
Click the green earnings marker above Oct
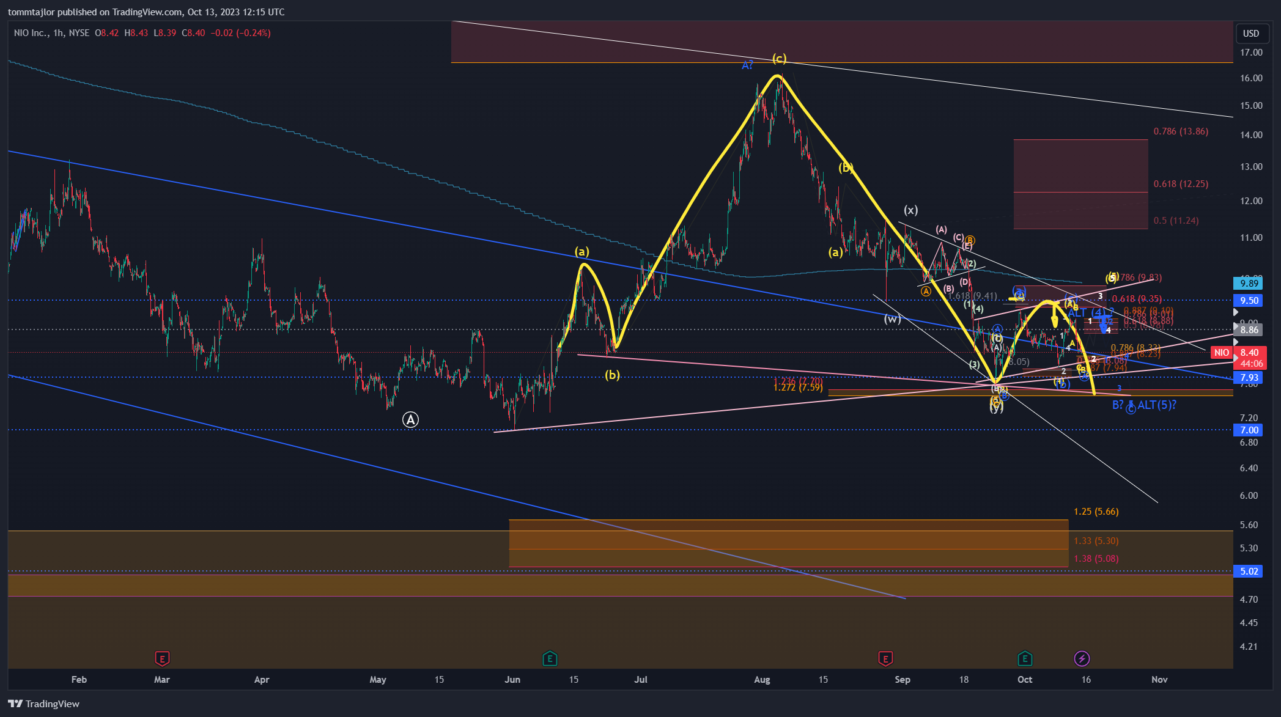(x=1025, y=659)
